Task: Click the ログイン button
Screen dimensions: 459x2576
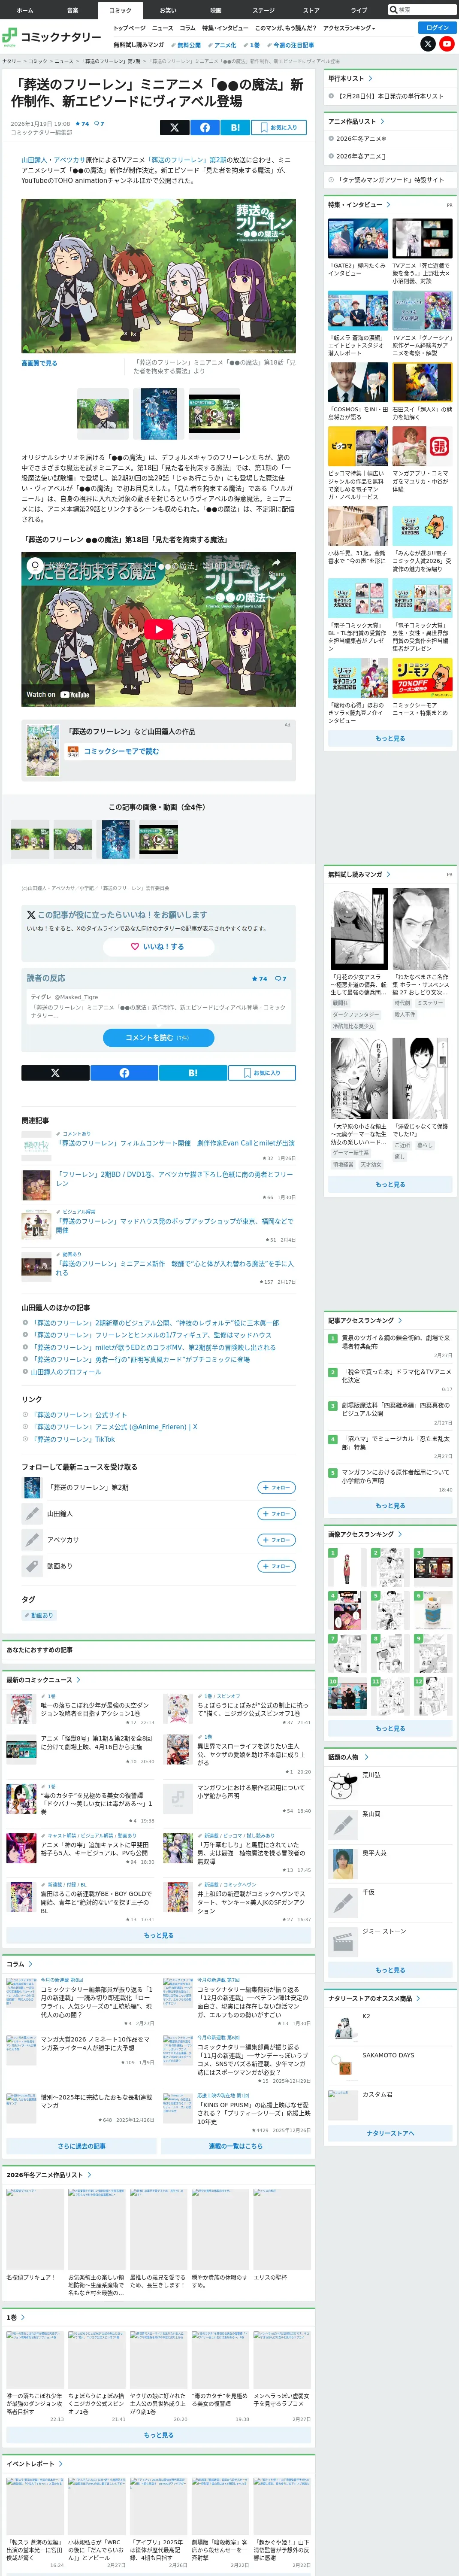Action: (437, 28)
